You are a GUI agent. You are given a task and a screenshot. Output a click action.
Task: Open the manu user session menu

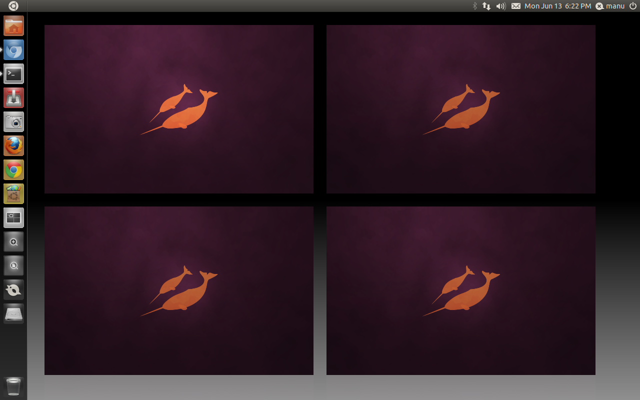(610, 6)
